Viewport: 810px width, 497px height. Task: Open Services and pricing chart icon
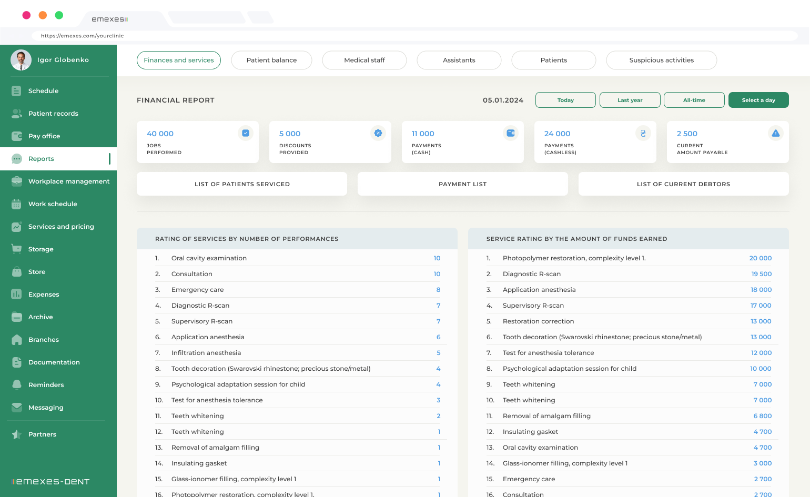click(16, 227)
